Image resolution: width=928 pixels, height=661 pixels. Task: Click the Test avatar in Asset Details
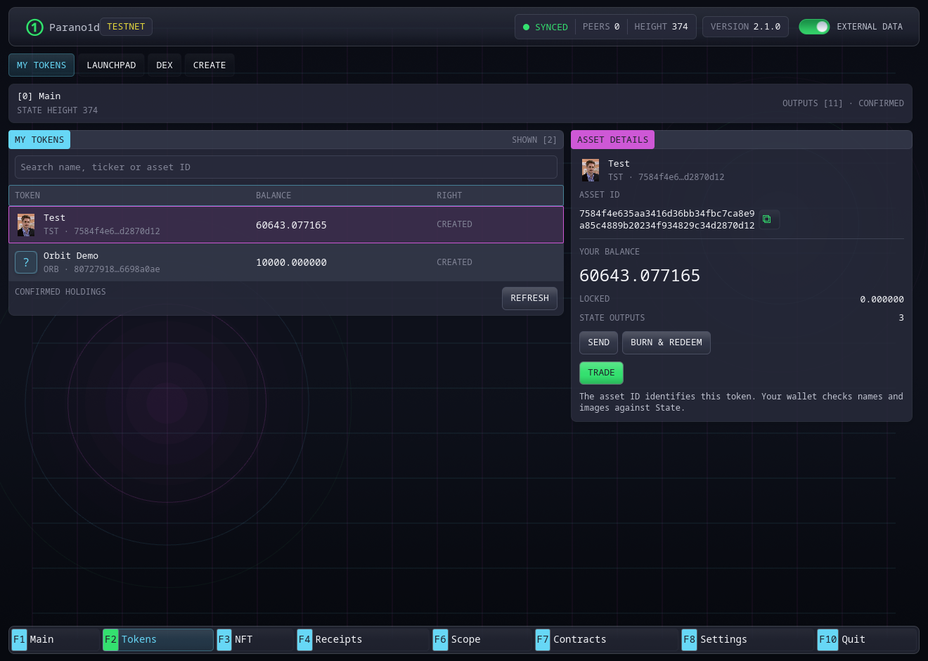coord(591,170)
